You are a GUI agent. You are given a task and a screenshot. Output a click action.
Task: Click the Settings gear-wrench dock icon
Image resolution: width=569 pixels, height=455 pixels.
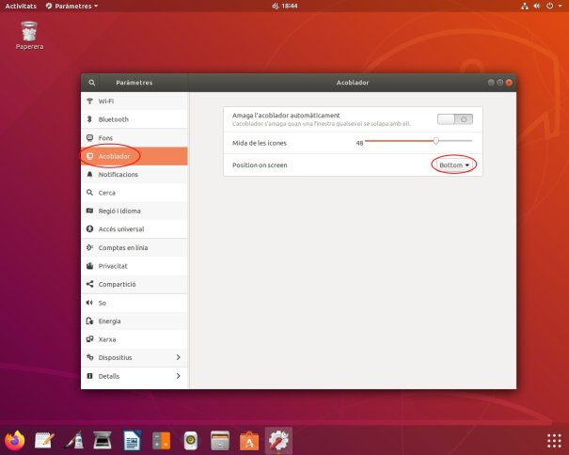click(x=278, y=441)
